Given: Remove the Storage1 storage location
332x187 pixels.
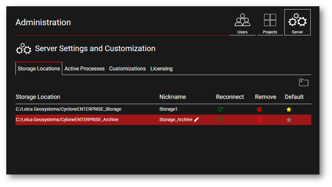Looking at the screenshot, I should pos(259,109).
